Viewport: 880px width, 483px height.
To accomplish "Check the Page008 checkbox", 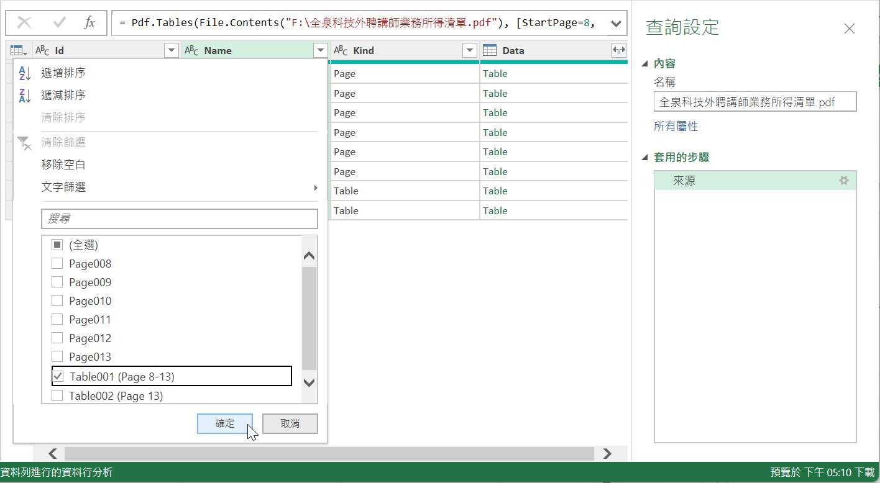I will [57, 263].
